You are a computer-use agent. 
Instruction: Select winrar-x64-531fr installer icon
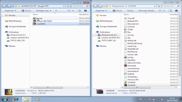coord(34,21)
